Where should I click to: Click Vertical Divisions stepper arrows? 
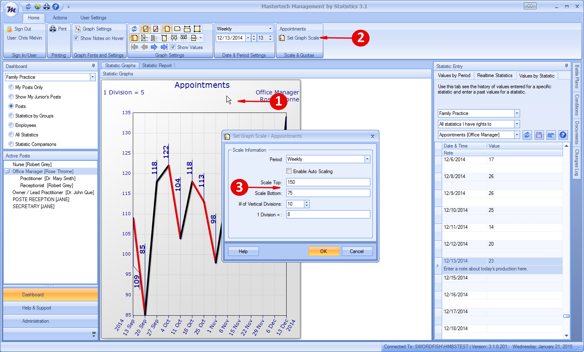click(306, 204)
